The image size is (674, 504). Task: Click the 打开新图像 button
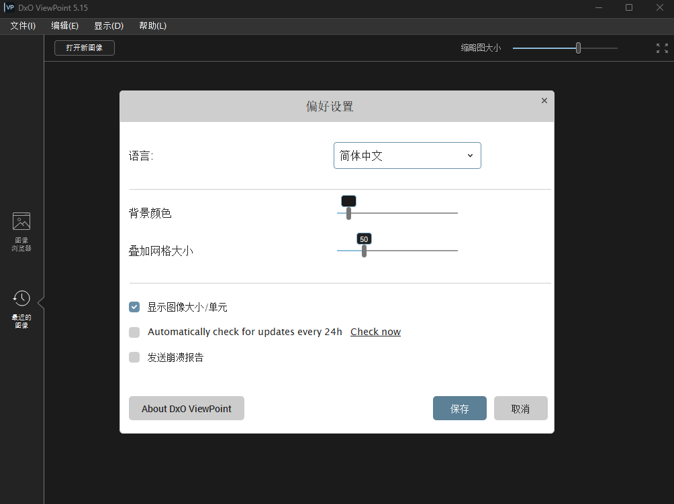tap(85, 48)
